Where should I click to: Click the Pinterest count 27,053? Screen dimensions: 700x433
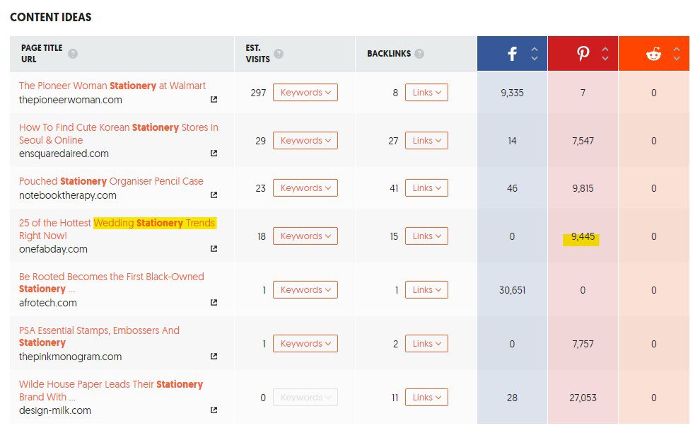(583, 398)
